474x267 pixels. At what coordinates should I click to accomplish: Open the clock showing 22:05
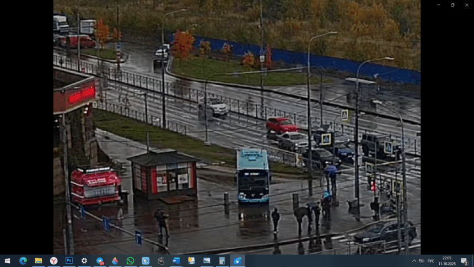pyautogui.click(x=447, y=261)
